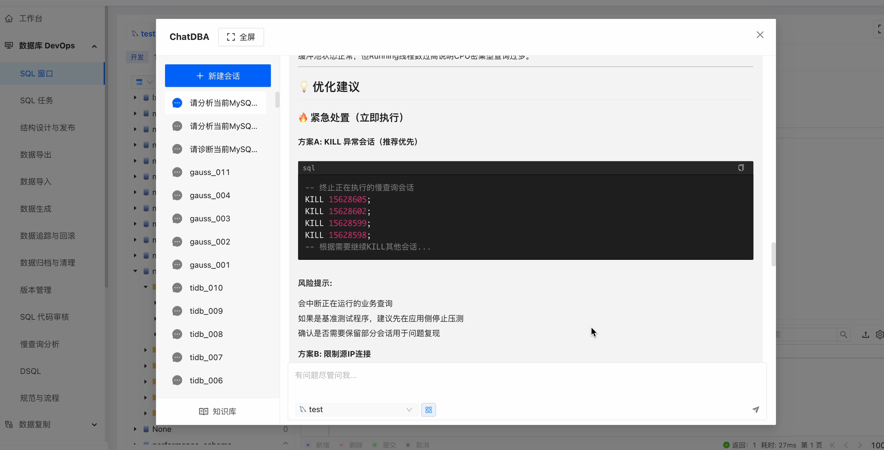The height and width of the screenshot is (450, 884).
Task: Open the tree view mode dropdown
Action: 144,83
